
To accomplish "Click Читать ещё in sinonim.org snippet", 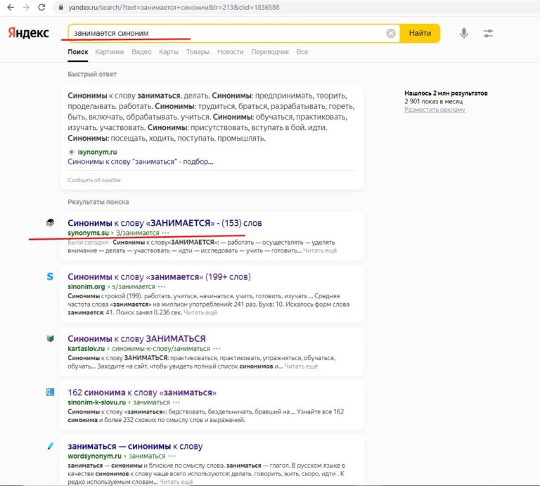I will point(200,313).
